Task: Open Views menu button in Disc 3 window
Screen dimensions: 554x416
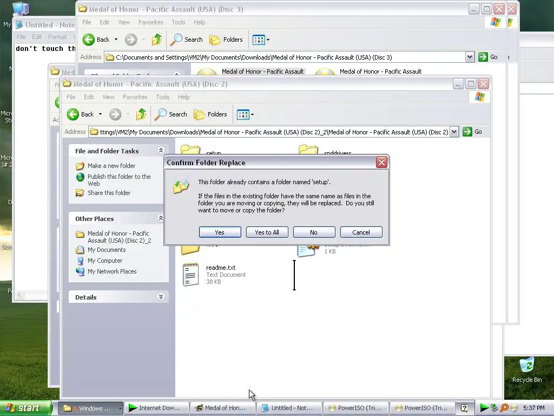Action: tap(261, 40)
